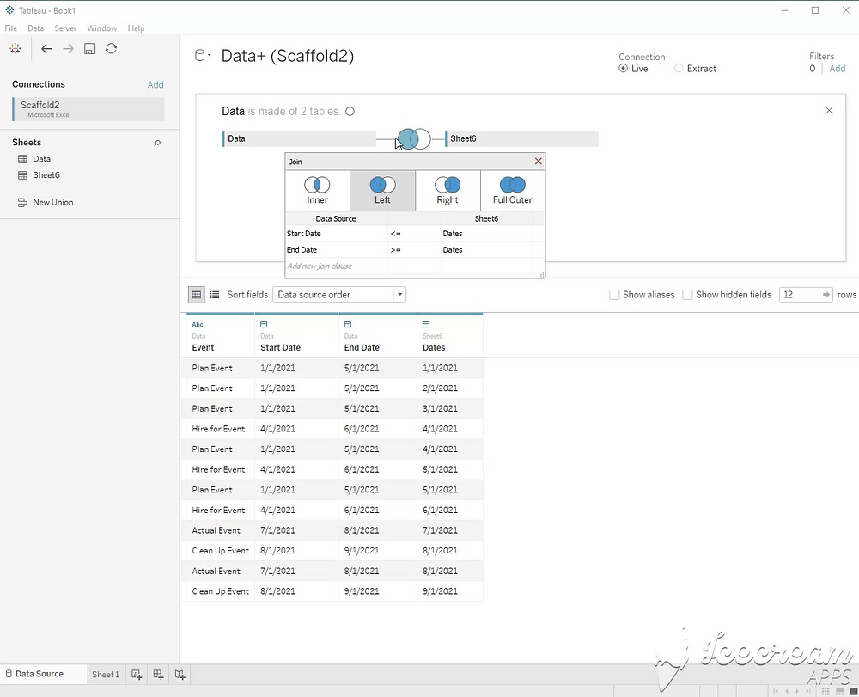Click the info icon next to 'tables'
Image resolution: width=859 pixels, height=697 pixels.
point(350,111)
